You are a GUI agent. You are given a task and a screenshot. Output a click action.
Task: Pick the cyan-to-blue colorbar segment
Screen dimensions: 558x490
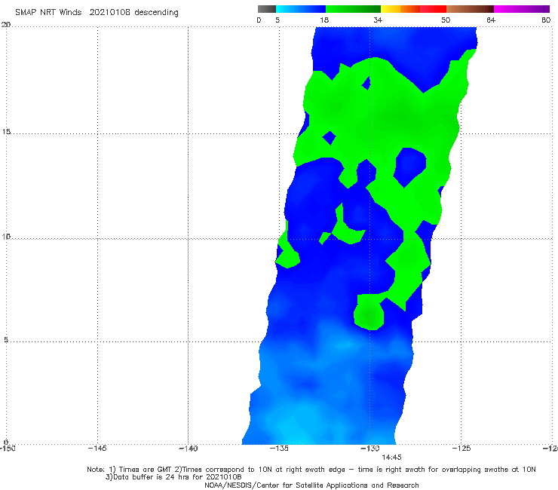click(x=301, y=9)
